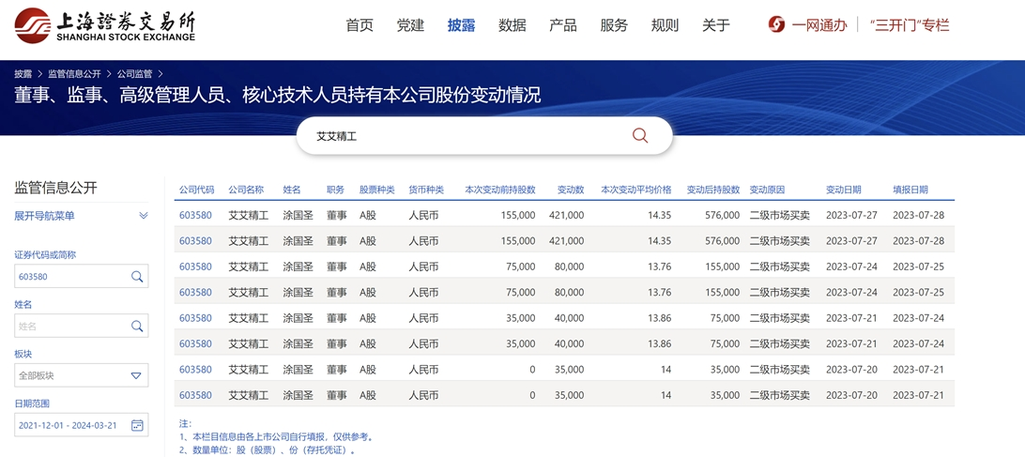
Task: Click the date range field 2021-12-01 - 2024-03-21
Action: (81, 425)
